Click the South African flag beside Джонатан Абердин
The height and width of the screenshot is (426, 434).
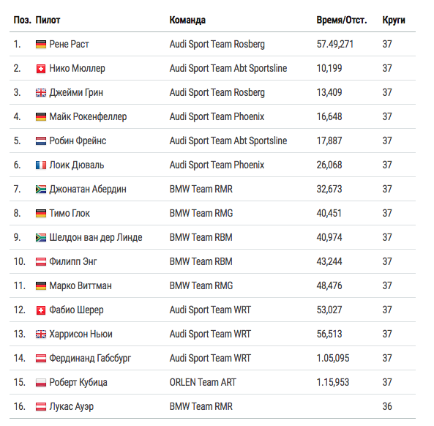point(41,190)
